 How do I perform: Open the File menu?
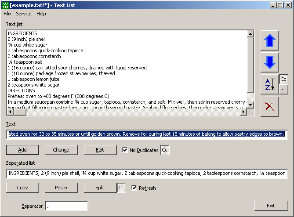tap(7, 14)
